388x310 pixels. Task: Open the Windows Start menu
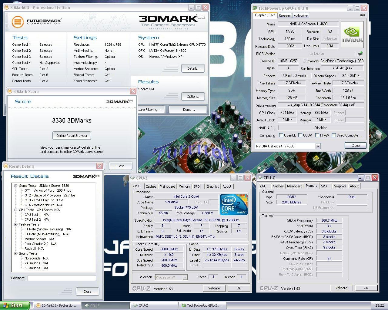(15, 305)
